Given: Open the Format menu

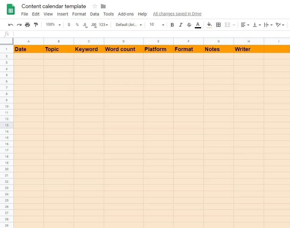Looking at the screenshot, I should click(79, 14).
